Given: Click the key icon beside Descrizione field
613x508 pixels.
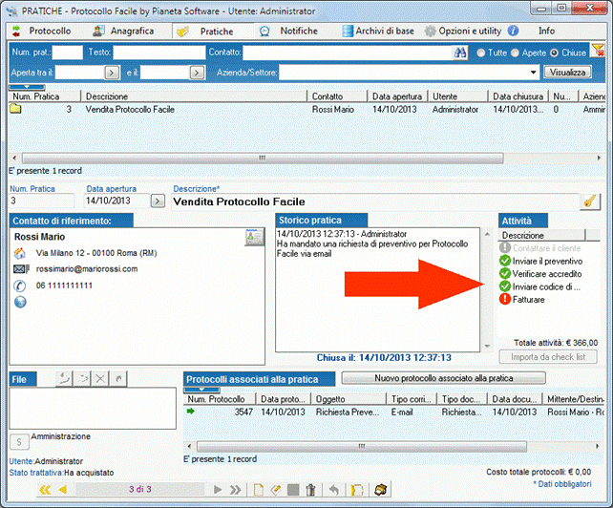Looking at the screenshot, I should click(x=590, y=201).
